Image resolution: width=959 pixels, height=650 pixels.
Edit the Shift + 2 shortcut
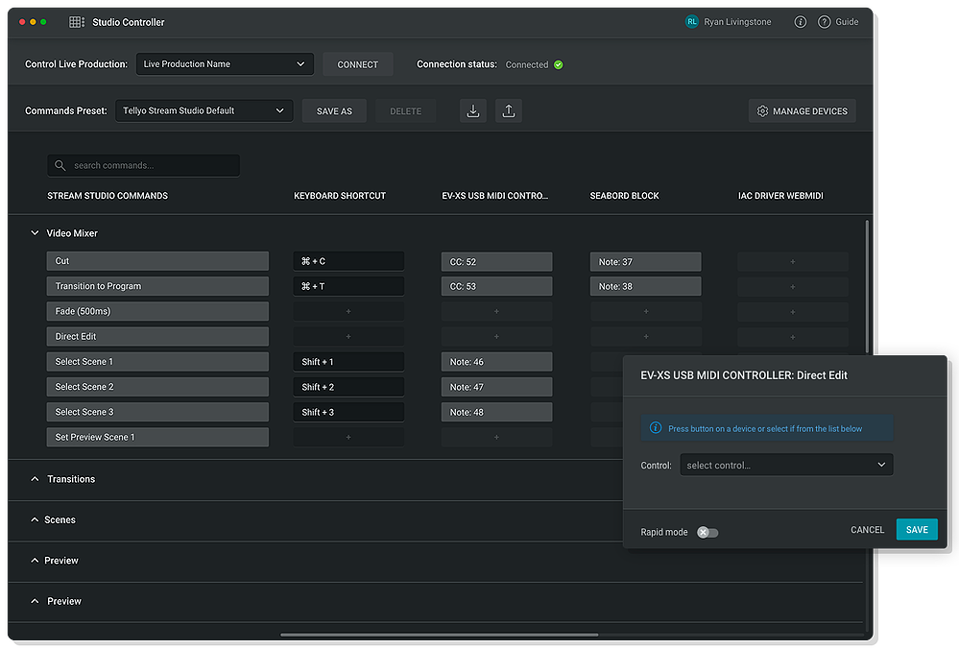pyautogui.click(x=348, y=387)
